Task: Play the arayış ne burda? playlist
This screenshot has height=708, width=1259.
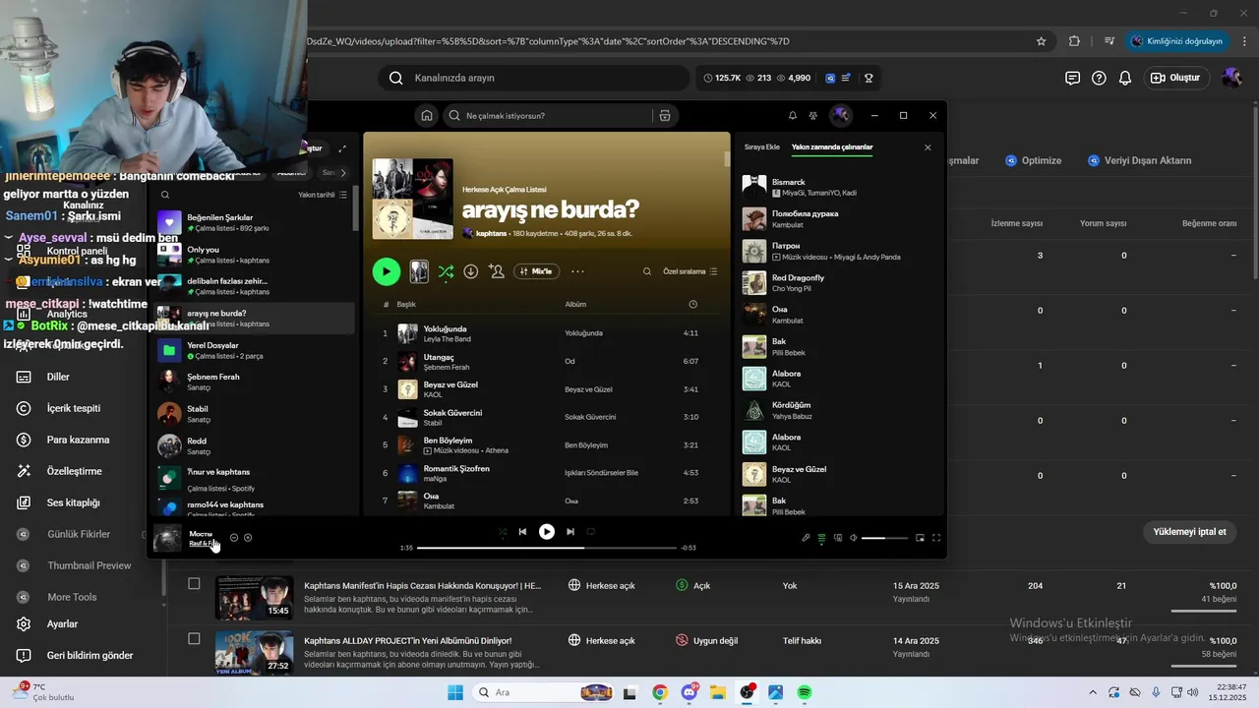Action: click(x=386, y=271)
